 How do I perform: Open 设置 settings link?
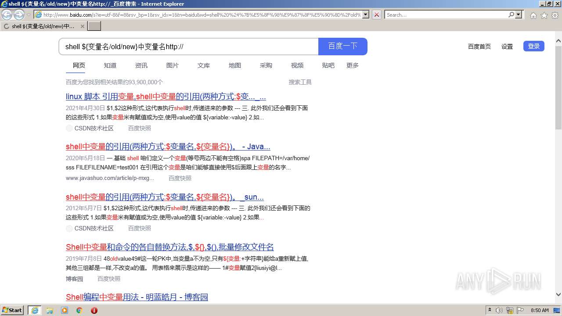pyautogui.click(x=507, y=47)
